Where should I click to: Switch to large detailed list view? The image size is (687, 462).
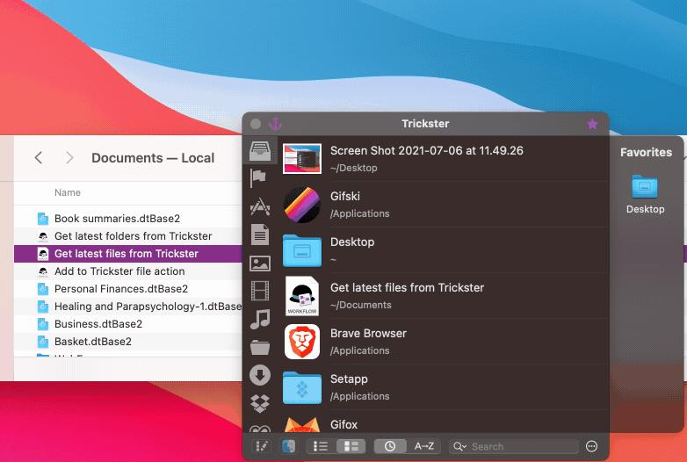[x=351, y=446]
